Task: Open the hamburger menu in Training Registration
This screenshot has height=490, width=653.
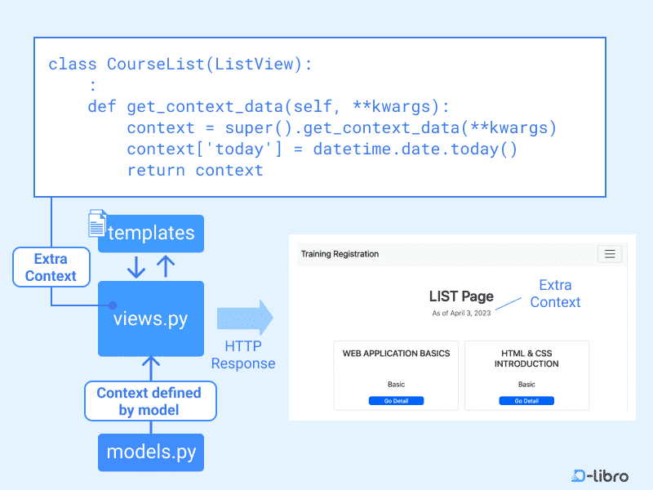Action: pyautogui.click(x=610, y=254)
